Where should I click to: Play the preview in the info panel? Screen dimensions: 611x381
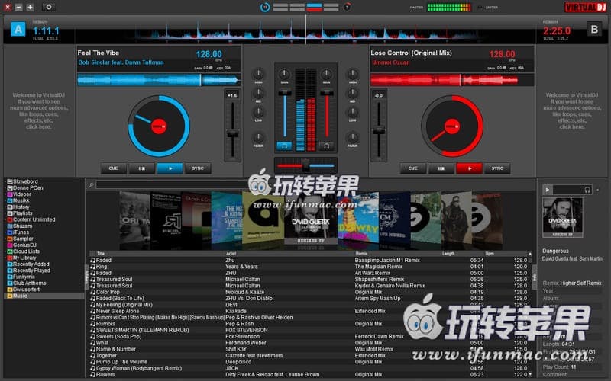548,190
